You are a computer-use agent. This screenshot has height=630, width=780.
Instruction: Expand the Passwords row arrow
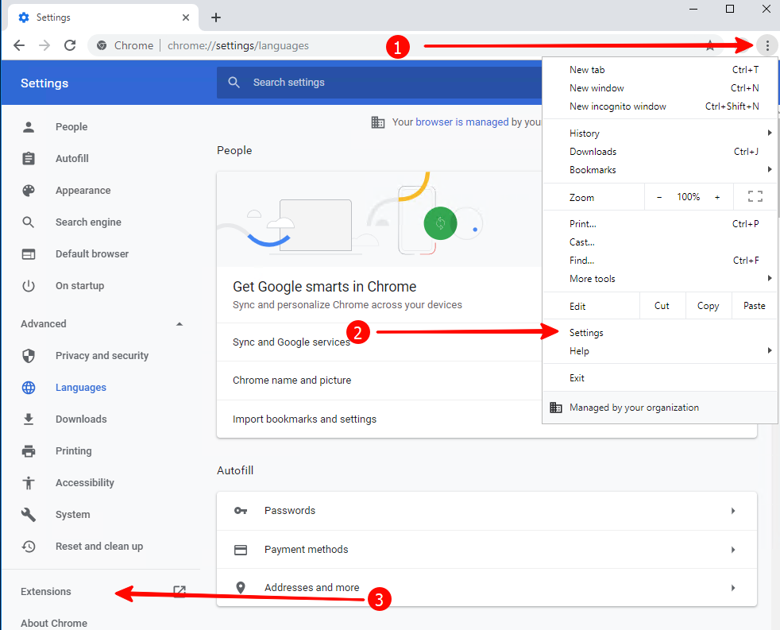click(x=733, y=511)
